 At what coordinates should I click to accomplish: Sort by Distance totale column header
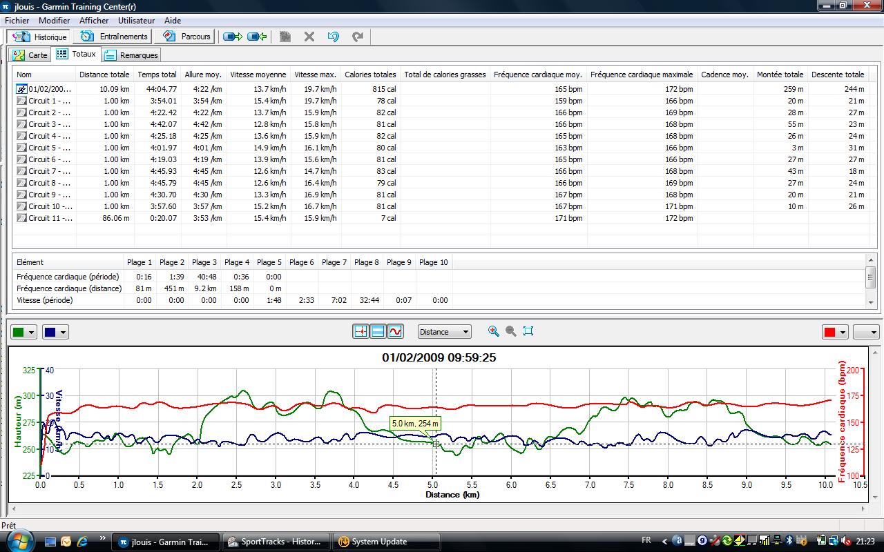point(104,75)
